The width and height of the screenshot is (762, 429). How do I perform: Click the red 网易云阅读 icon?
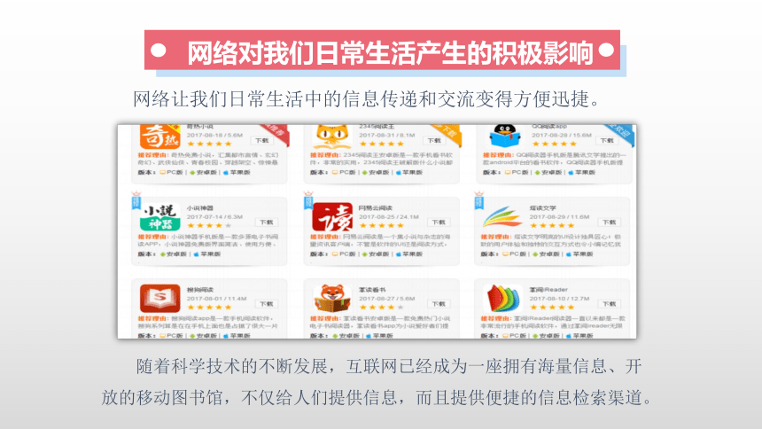(x=332, y=217)
